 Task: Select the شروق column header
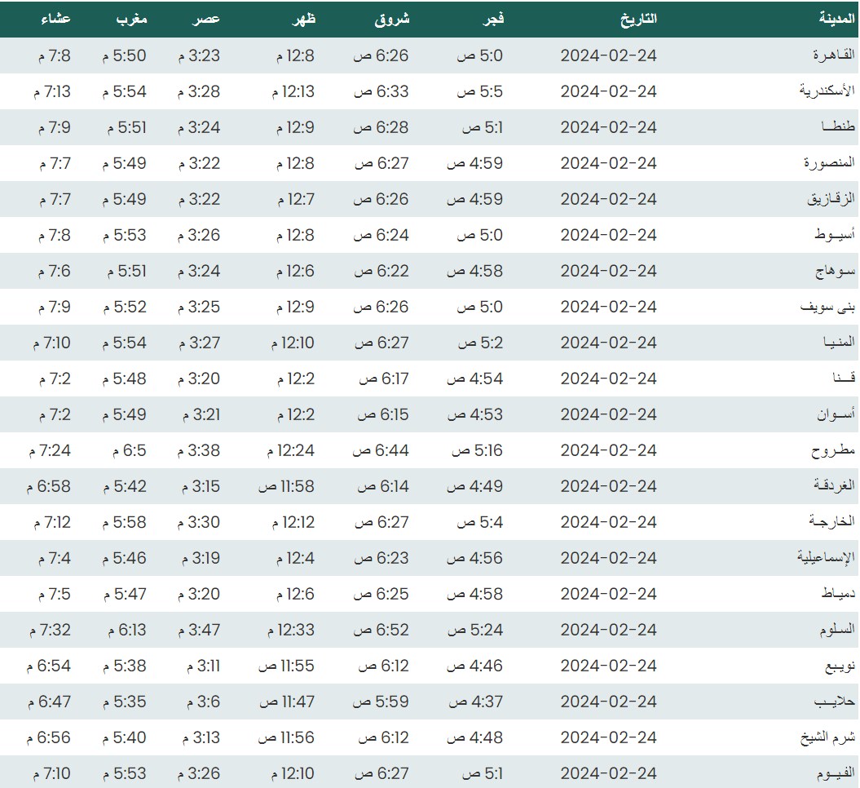pyautogui.click(x=391, y=19)
